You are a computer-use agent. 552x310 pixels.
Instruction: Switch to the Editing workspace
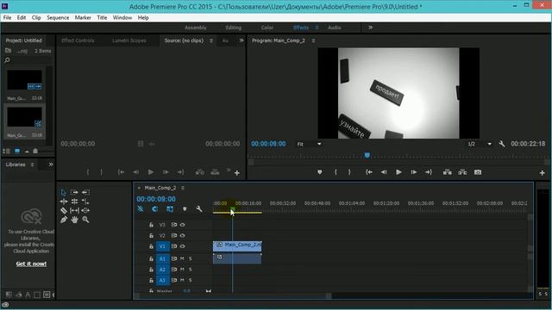(x=234, y=28)
